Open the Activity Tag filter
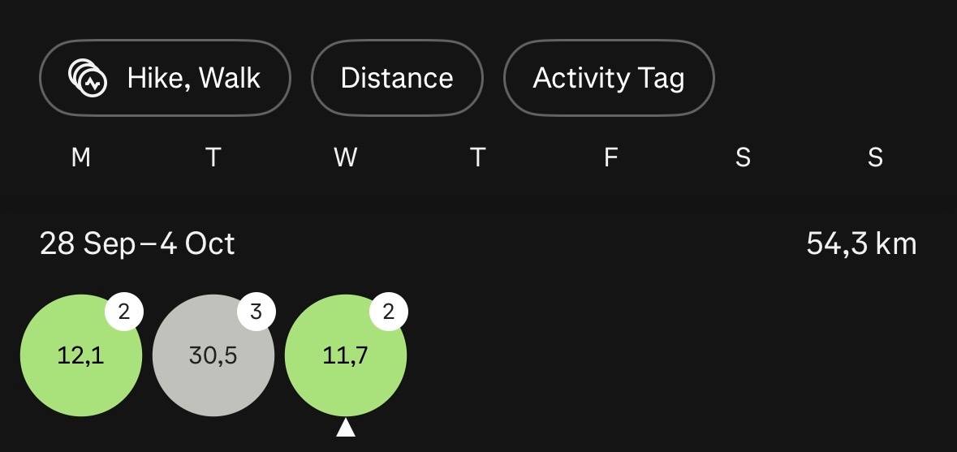957x452 pixels. [609, 77]
